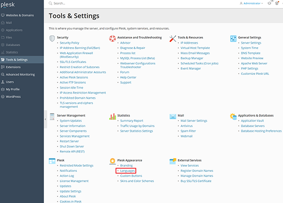
Task: Open Scheduled Tasks (Cron jobs)
Action: (x=200, y=63)
